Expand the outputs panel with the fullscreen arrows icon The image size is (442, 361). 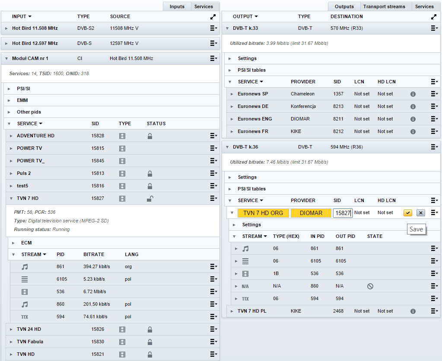click(433, 17)
